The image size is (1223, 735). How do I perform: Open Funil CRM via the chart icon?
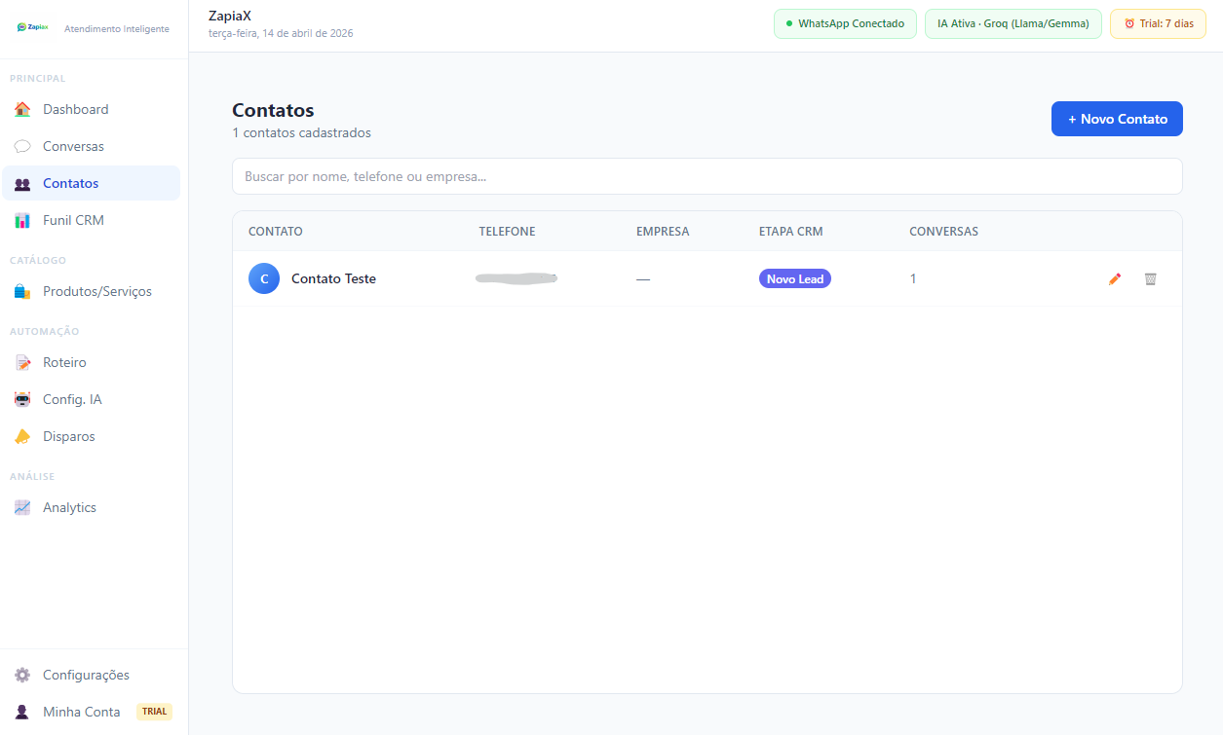click(x=22, y=221)
